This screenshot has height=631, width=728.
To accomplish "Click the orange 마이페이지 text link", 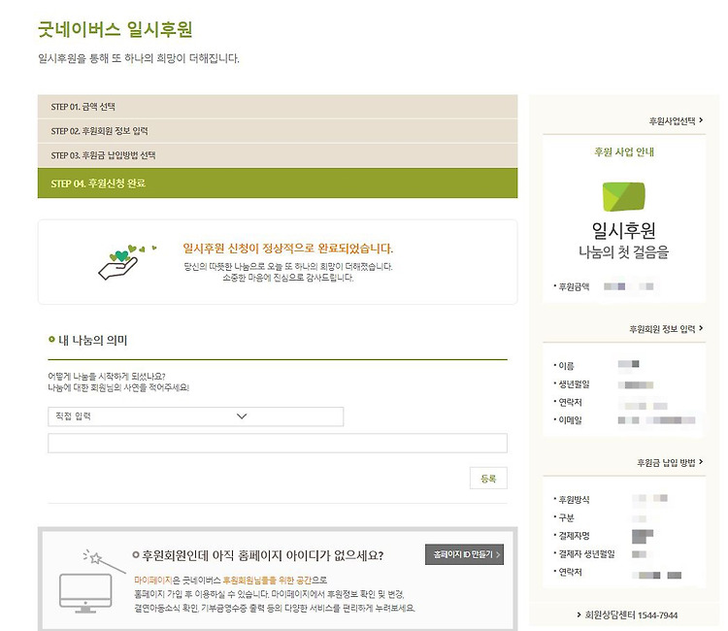I will [x=152, y=580].
